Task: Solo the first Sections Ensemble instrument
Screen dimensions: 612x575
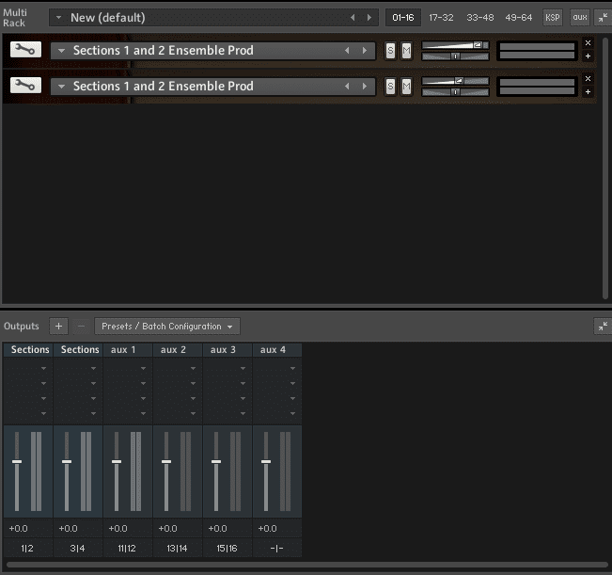Action: click(390, 51)
